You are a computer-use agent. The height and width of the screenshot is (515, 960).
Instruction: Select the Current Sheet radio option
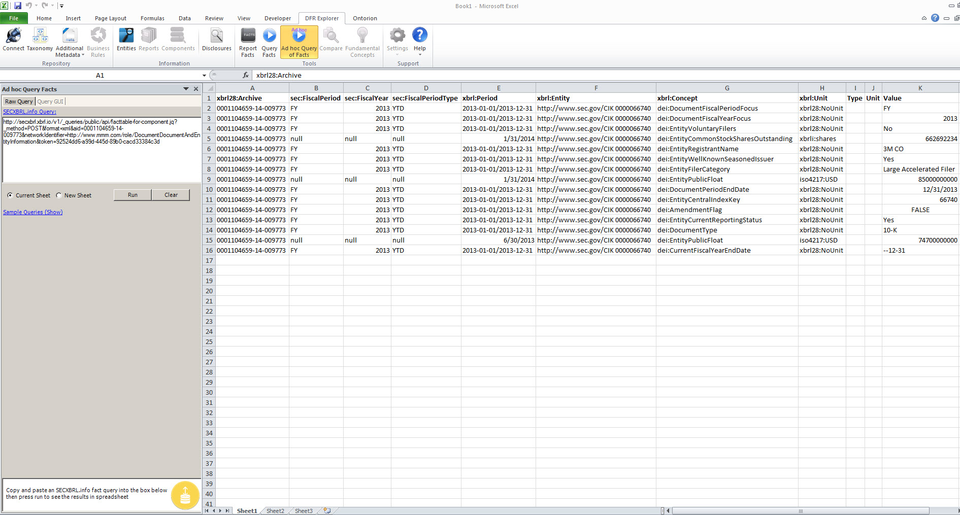[x=10, y=195]
